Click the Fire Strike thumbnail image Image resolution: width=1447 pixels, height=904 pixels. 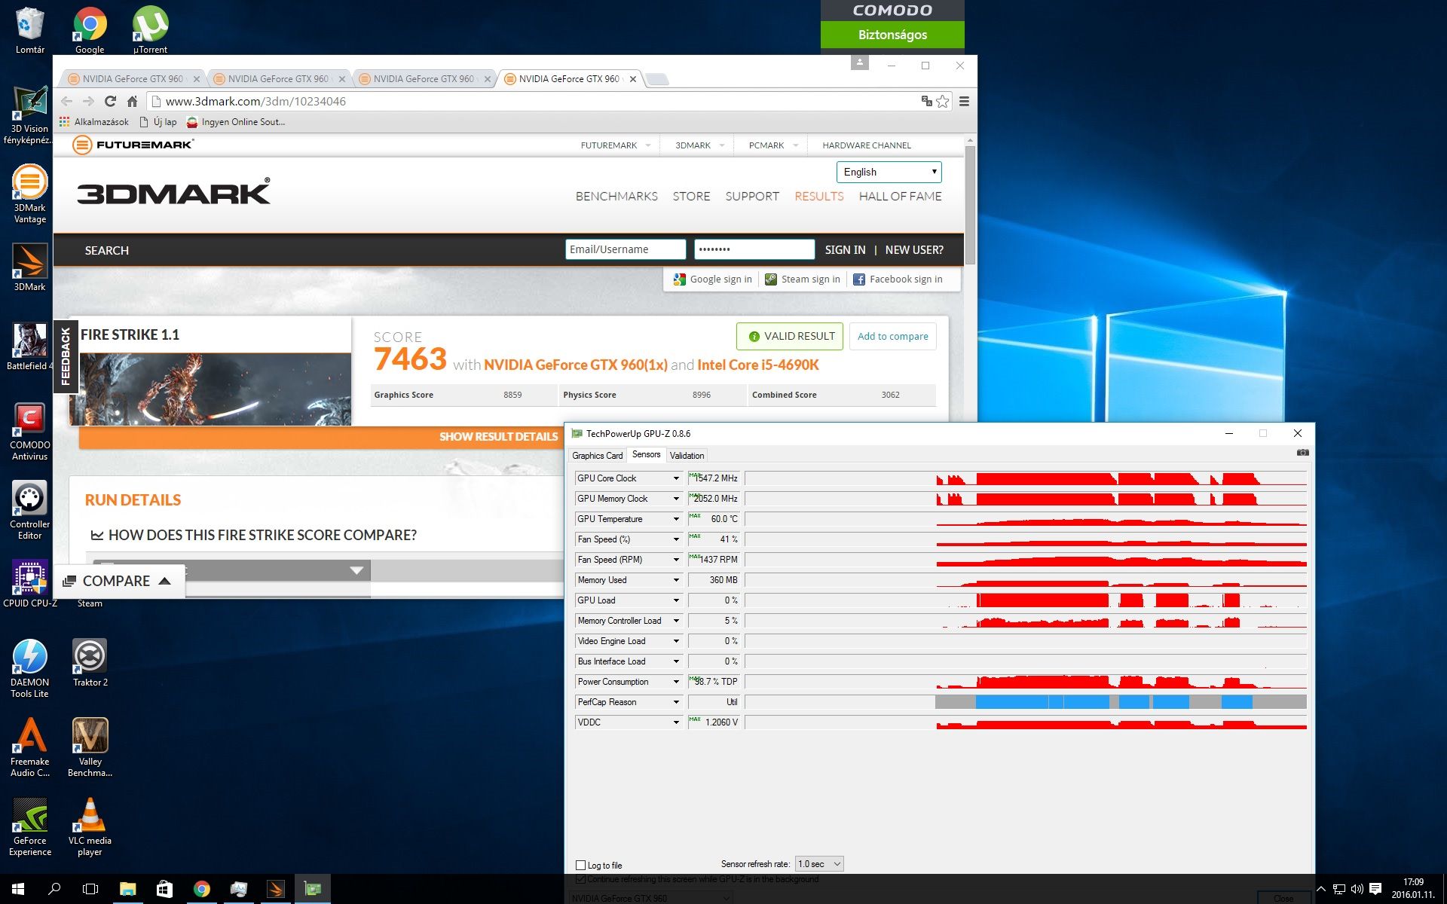pyautogui.click(x=210, y=389)
